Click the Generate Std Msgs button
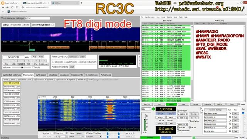The width and height of the screenshot is (247, 139). point(215,110)
